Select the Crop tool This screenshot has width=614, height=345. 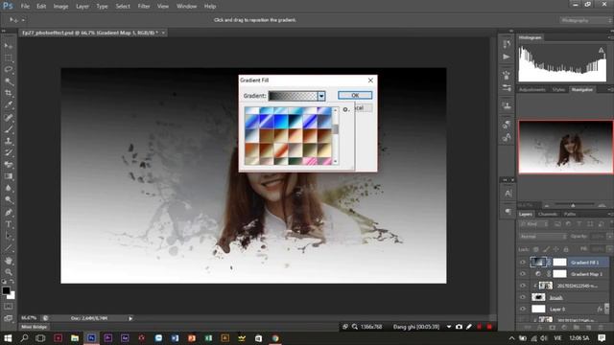click(9, 93)
